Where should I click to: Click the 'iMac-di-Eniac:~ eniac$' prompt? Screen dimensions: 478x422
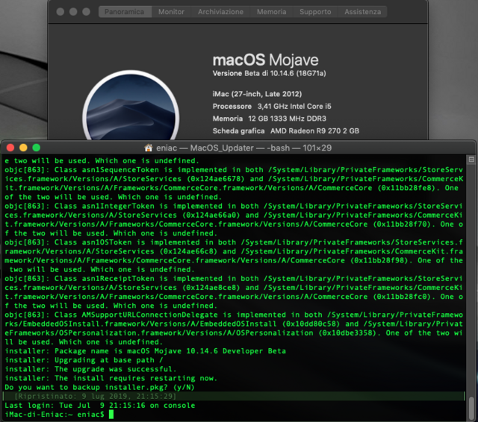[x=55, y=415]
